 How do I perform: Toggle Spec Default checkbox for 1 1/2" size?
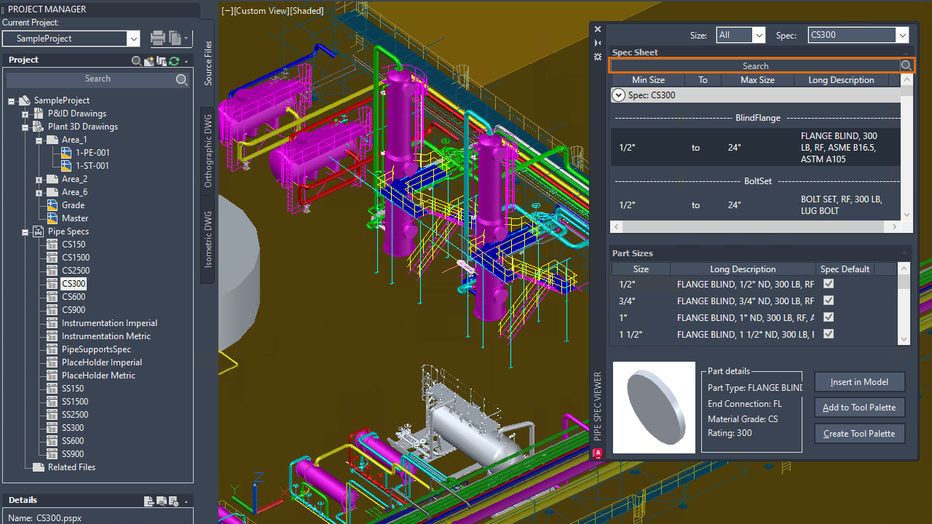tap(828, 334)
